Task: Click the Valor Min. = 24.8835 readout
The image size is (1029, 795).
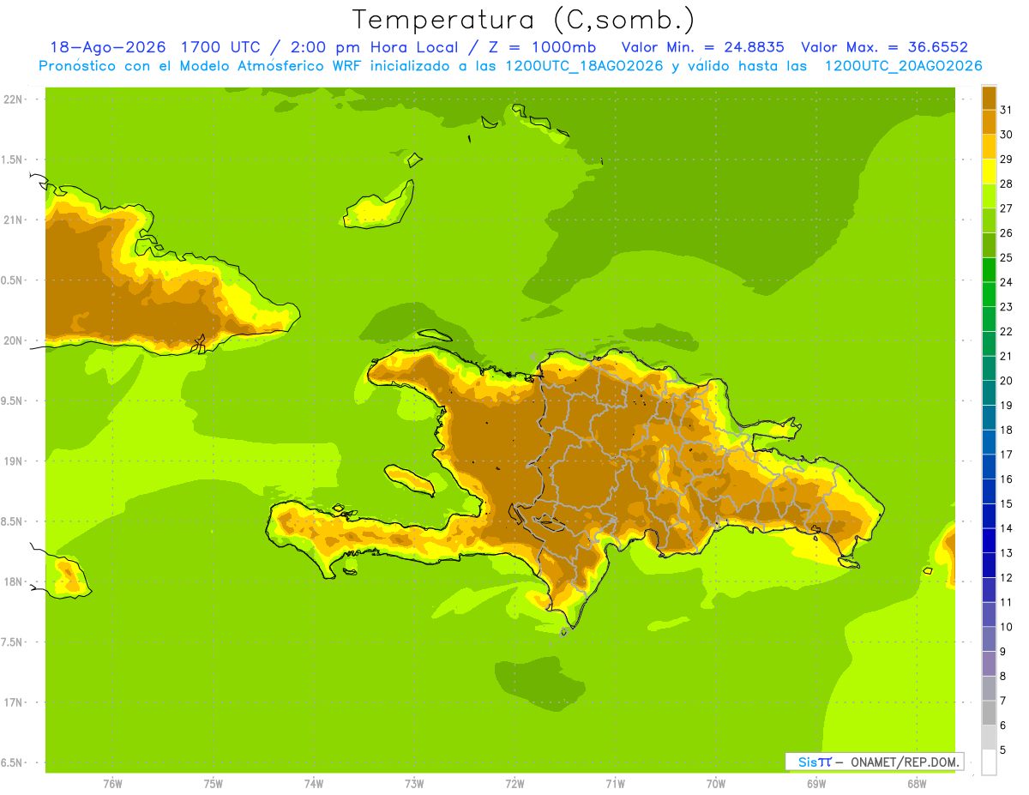Action: point(702,46)
